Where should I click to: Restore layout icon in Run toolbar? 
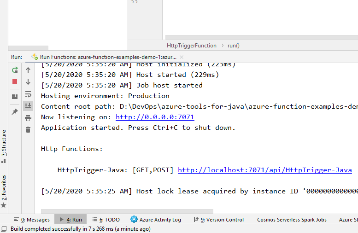15,97
